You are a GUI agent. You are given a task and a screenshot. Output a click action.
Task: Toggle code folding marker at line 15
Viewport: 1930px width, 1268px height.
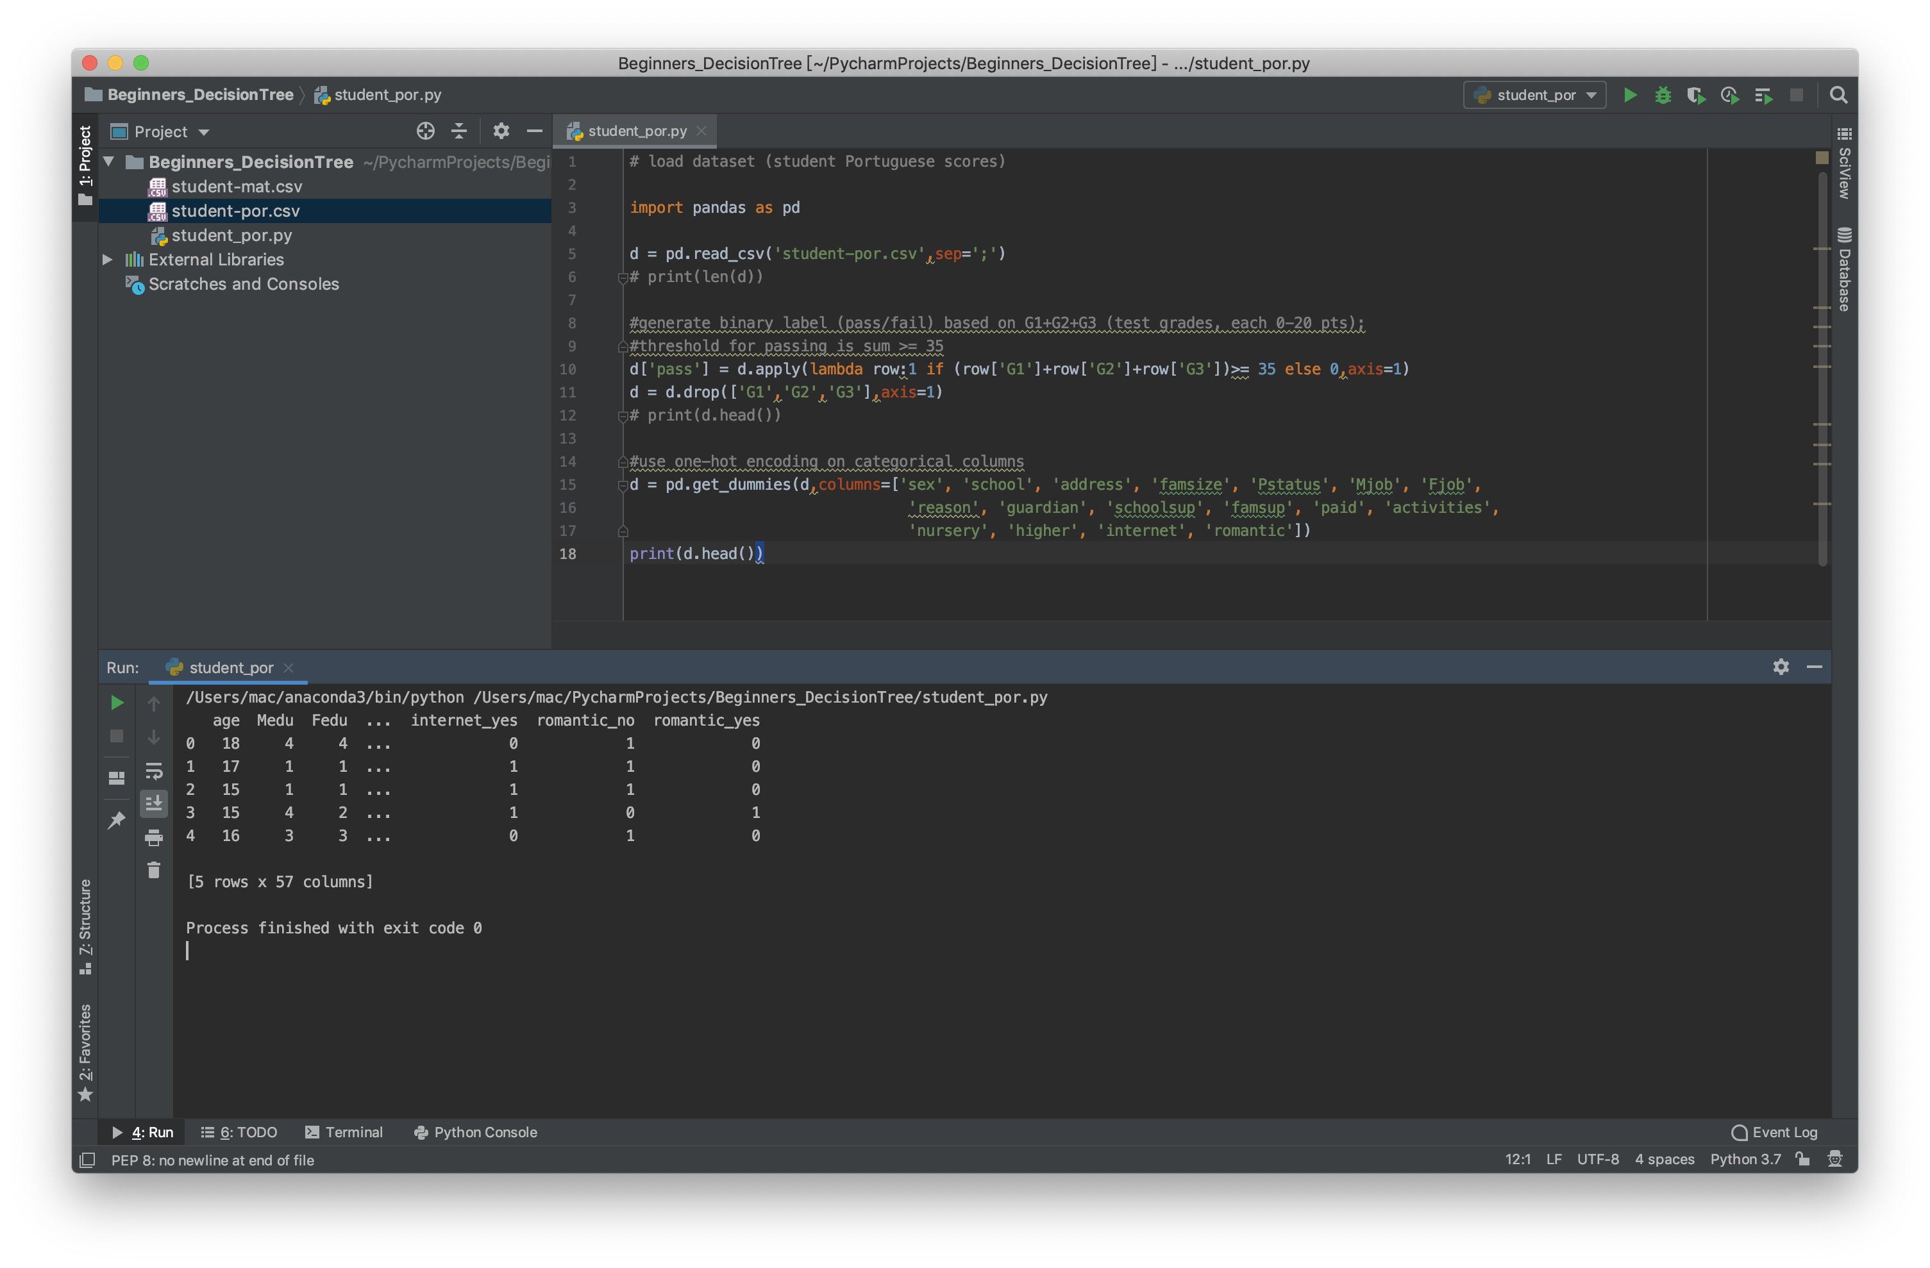[x=623, y=486]
